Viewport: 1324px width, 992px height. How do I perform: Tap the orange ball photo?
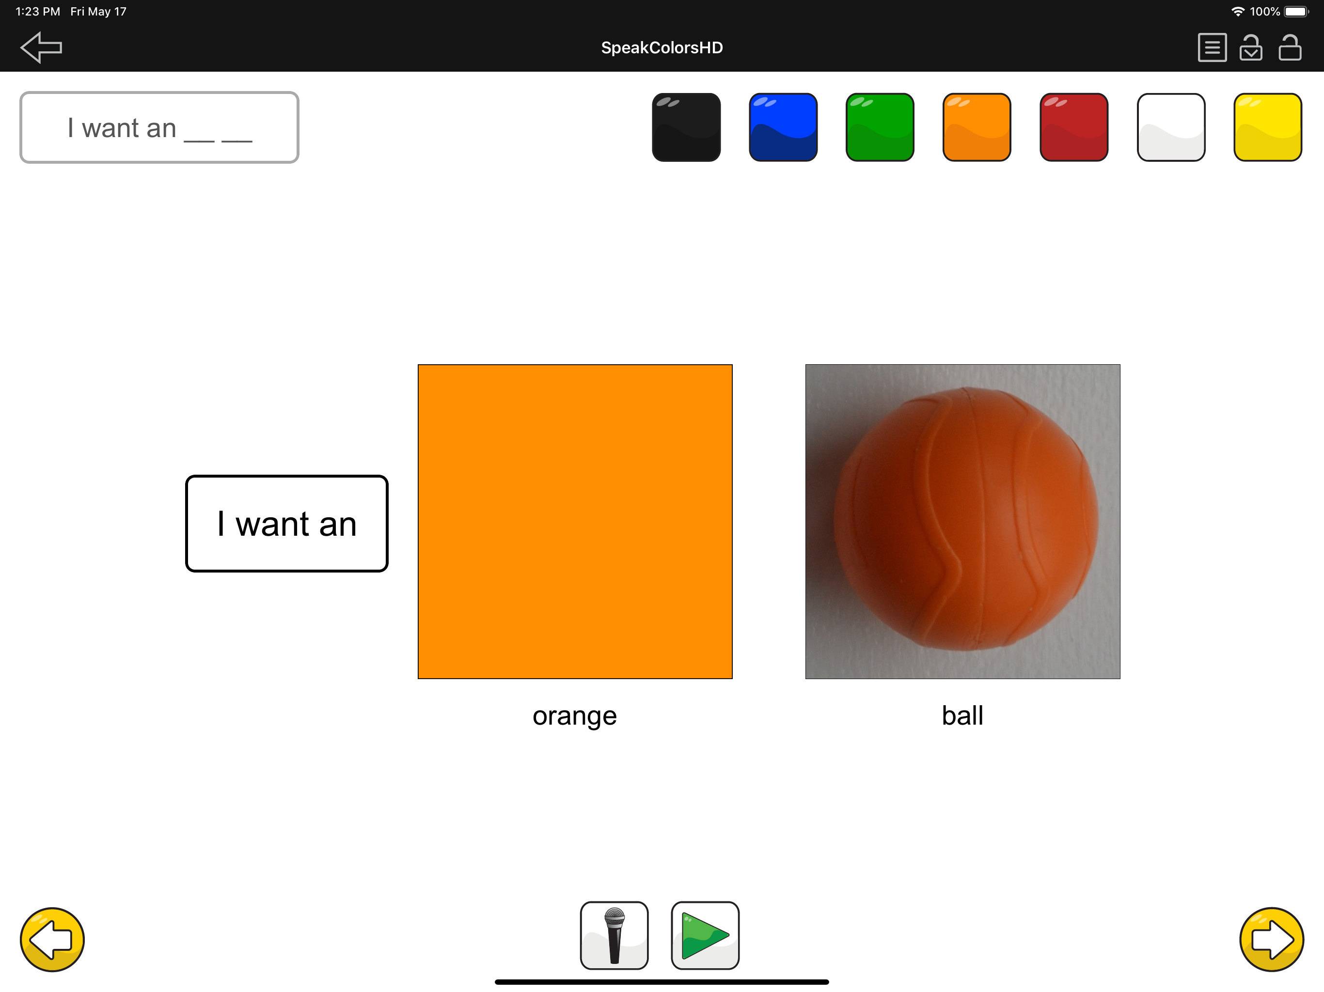pos(962,521)
